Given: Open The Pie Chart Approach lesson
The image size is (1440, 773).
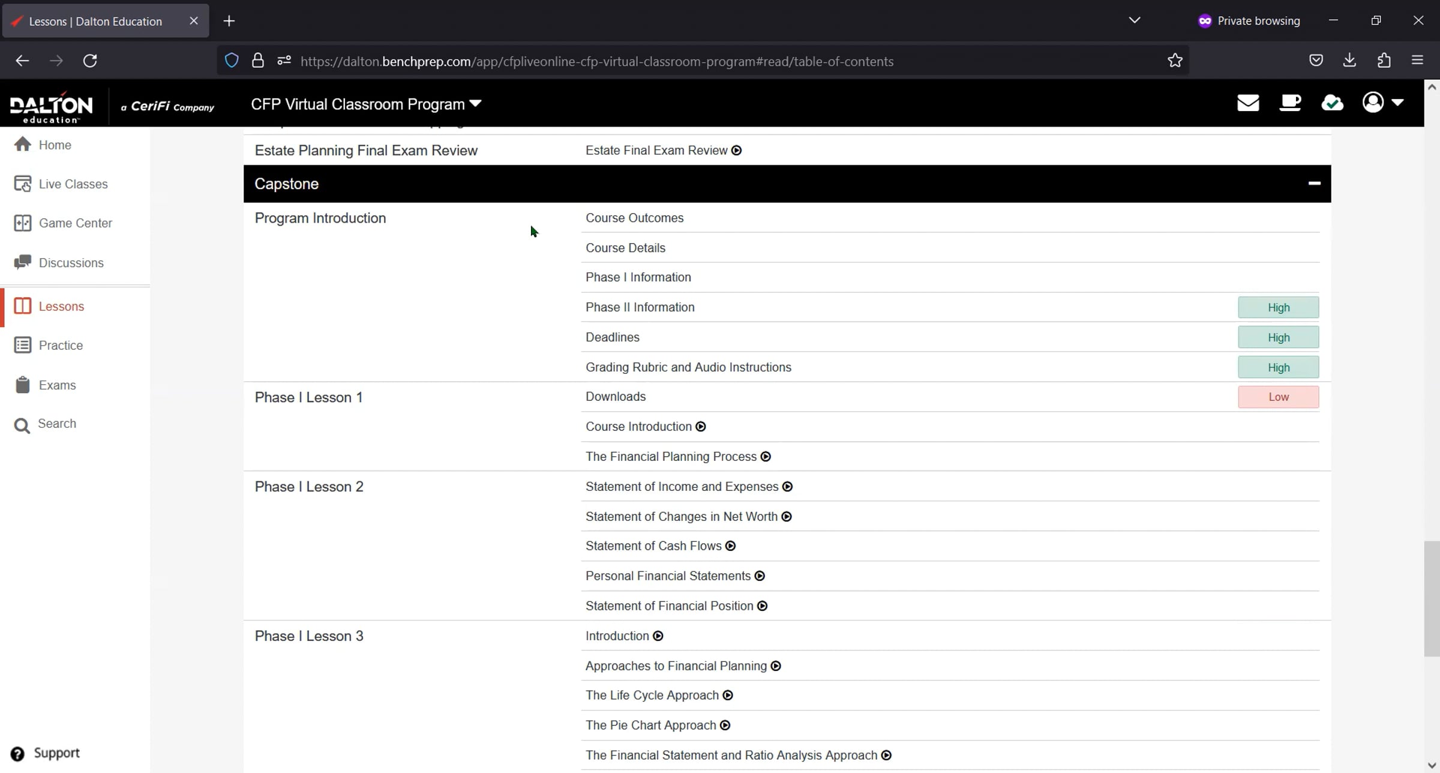Looking at the screenshot, I should click(x=651, y=726).
